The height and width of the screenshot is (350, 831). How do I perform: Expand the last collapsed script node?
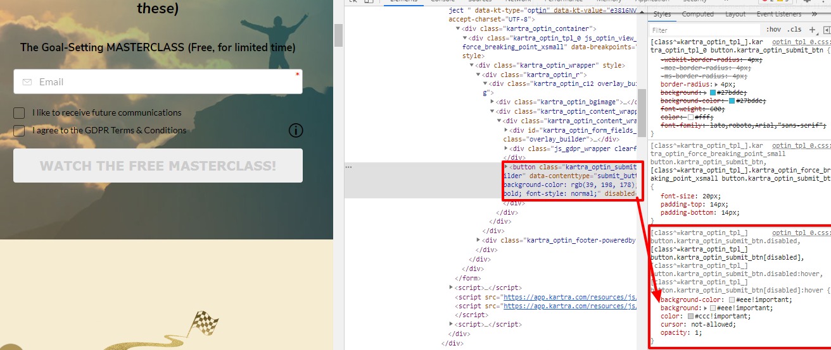tap(451, 324)
